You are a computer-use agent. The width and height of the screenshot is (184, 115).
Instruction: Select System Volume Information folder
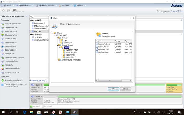tap(71, 60)
